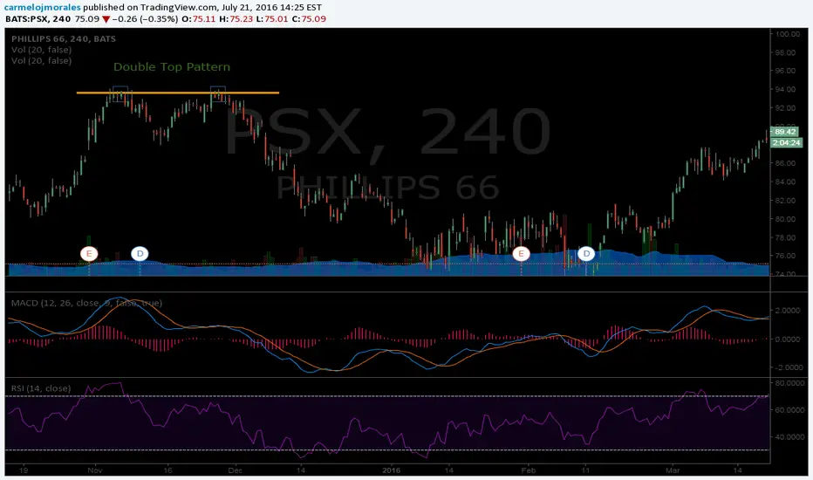
Task: Click the 86.00 price axis label
Action: click(786, 163)
